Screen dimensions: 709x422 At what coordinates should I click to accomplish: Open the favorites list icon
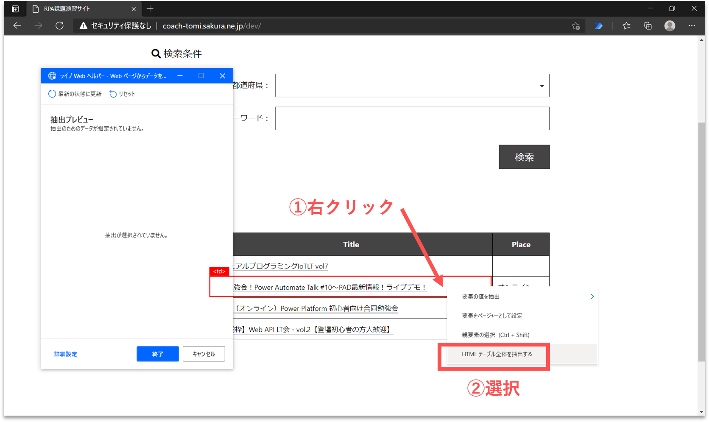point(626,26)
